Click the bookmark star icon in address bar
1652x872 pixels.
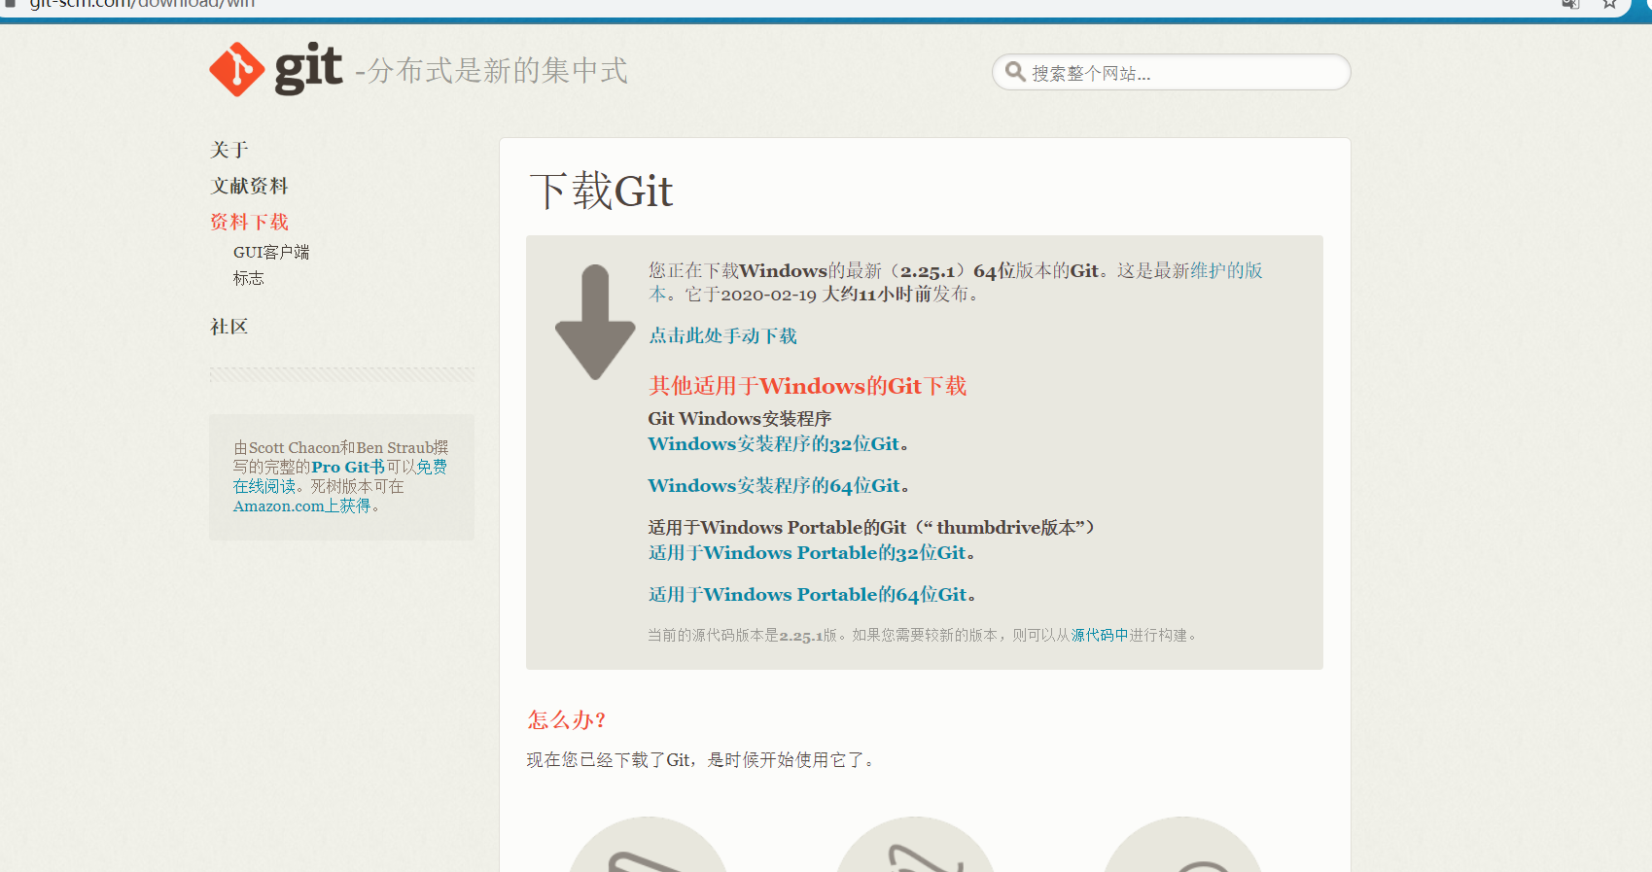coord(1610,4)
